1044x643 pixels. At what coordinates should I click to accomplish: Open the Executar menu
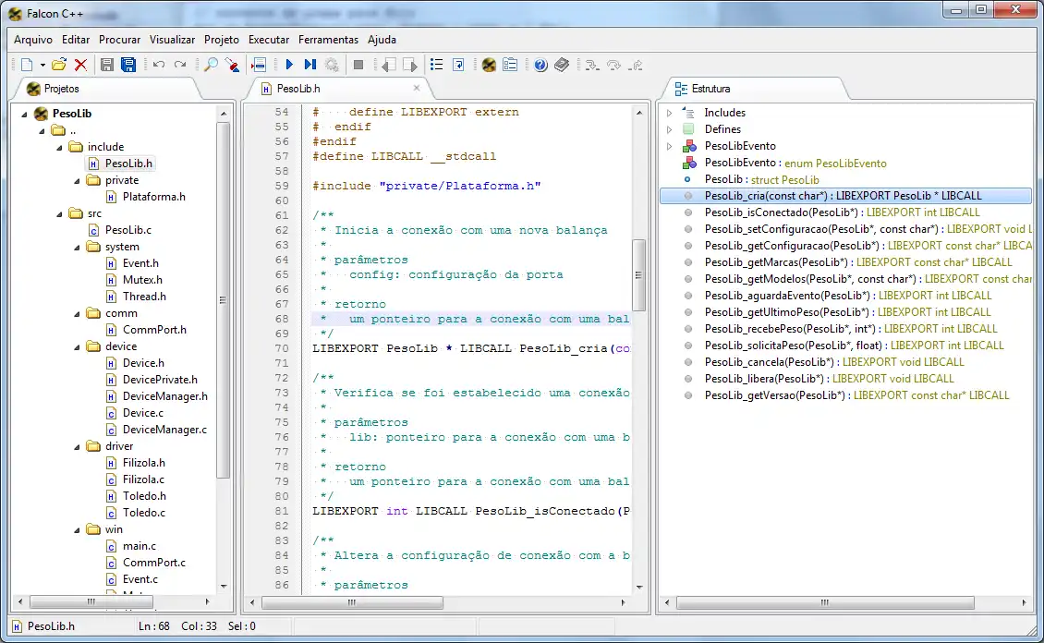coord(269,40)
